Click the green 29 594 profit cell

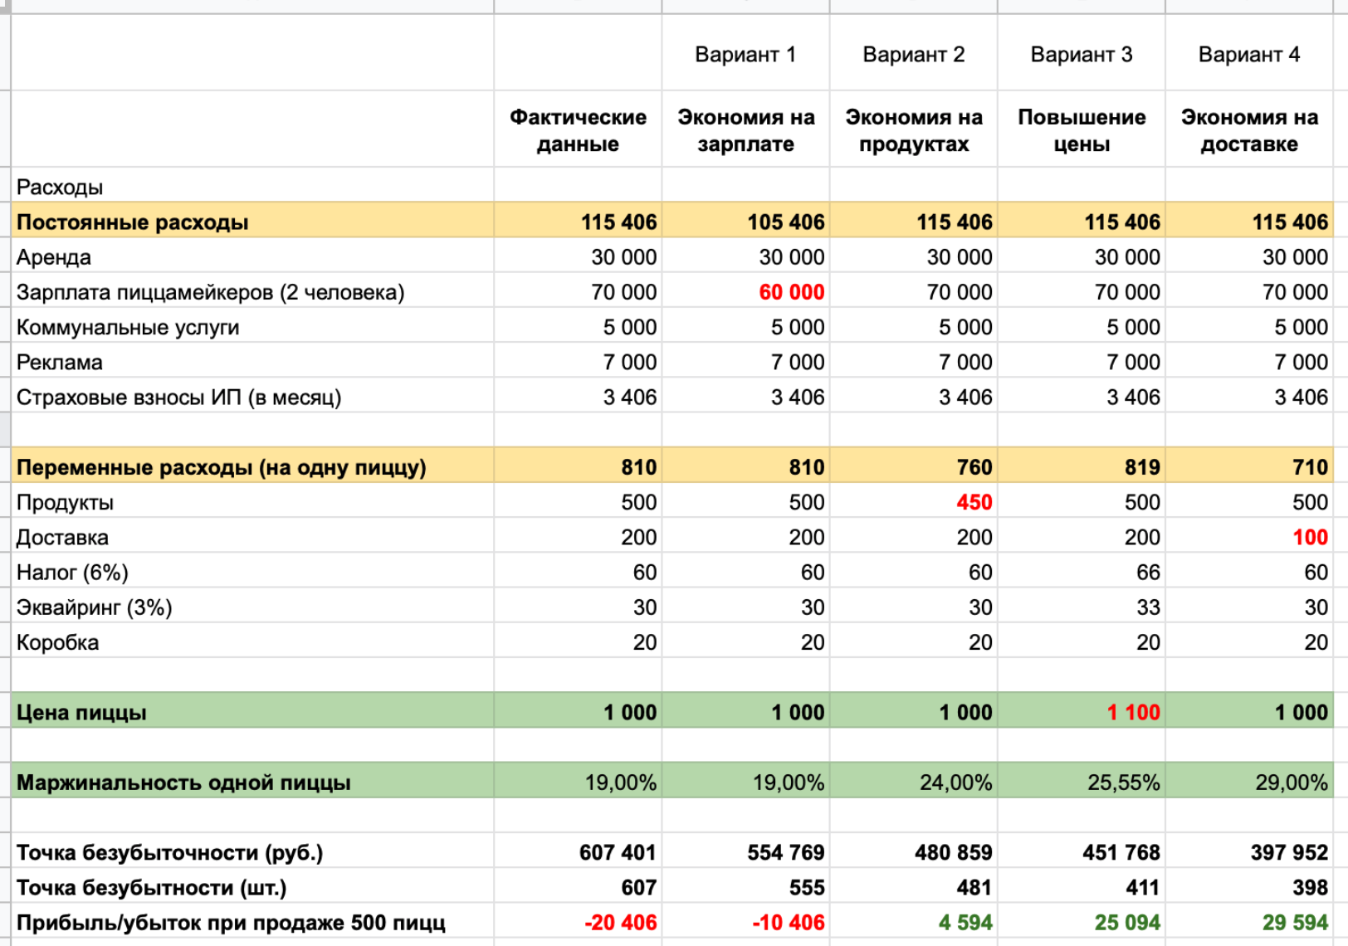click(x=1294, y=922)
